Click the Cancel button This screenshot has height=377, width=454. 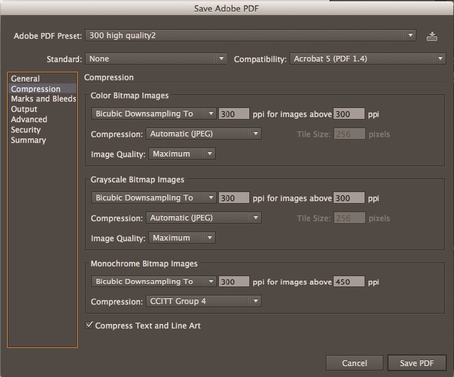pos(354,363)
